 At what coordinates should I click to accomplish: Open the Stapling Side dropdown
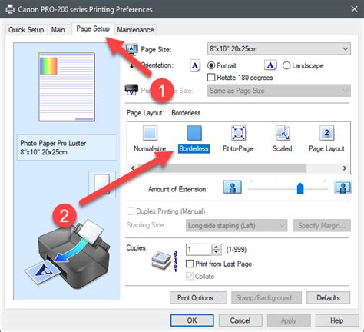click(237, 226)
